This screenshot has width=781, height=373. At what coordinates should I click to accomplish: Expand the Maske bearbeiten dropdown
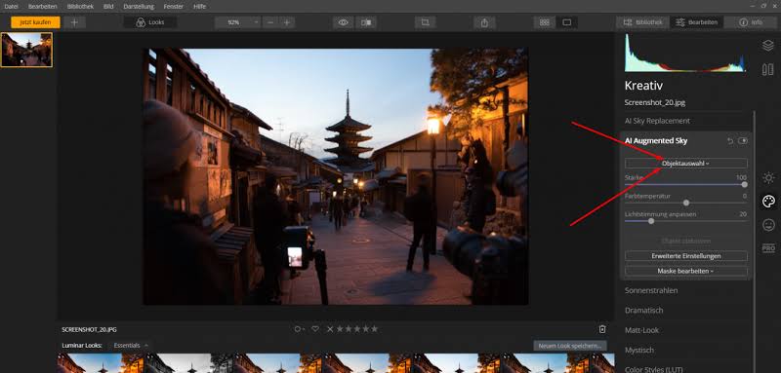(686, 271)
